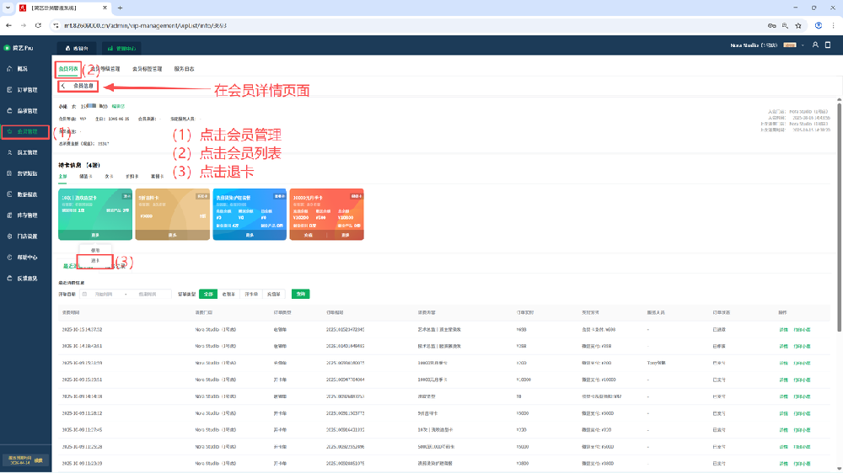This screenshot has height=473, width=843.
Task: Open the browser tab list dropdown arrow
Action: pos(8,8)
